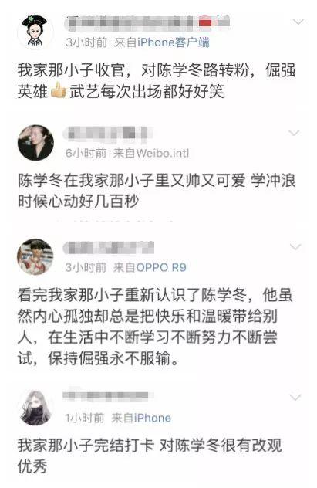Expand the first post's chevron menu

[298, 22]
